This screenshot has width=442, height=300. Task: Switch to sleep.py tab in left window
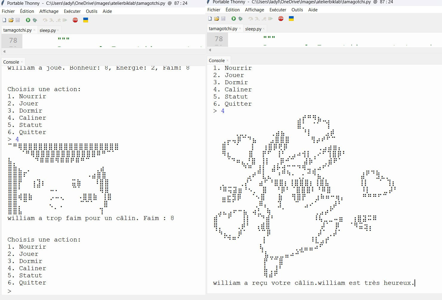47,30
